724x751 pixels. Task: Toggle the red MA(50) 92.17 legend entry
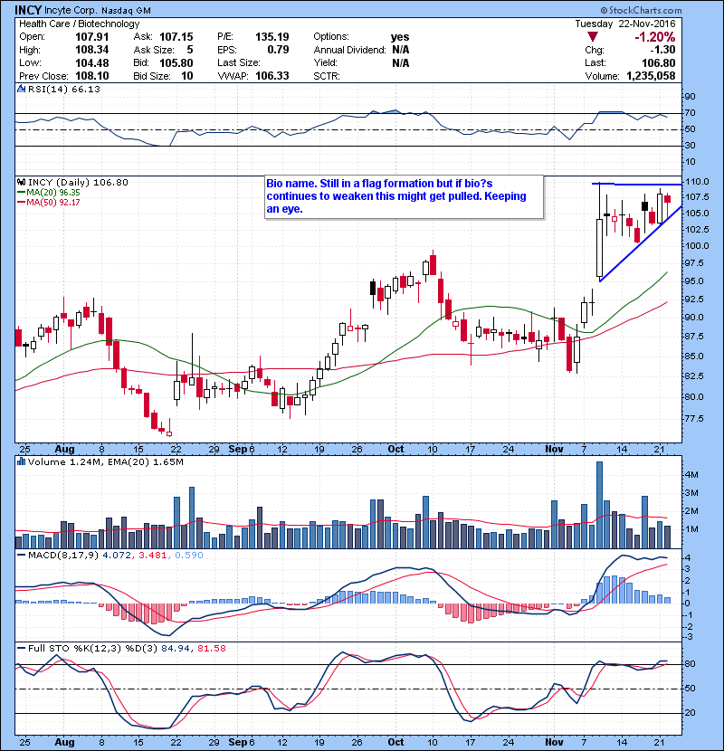(43, 202)
